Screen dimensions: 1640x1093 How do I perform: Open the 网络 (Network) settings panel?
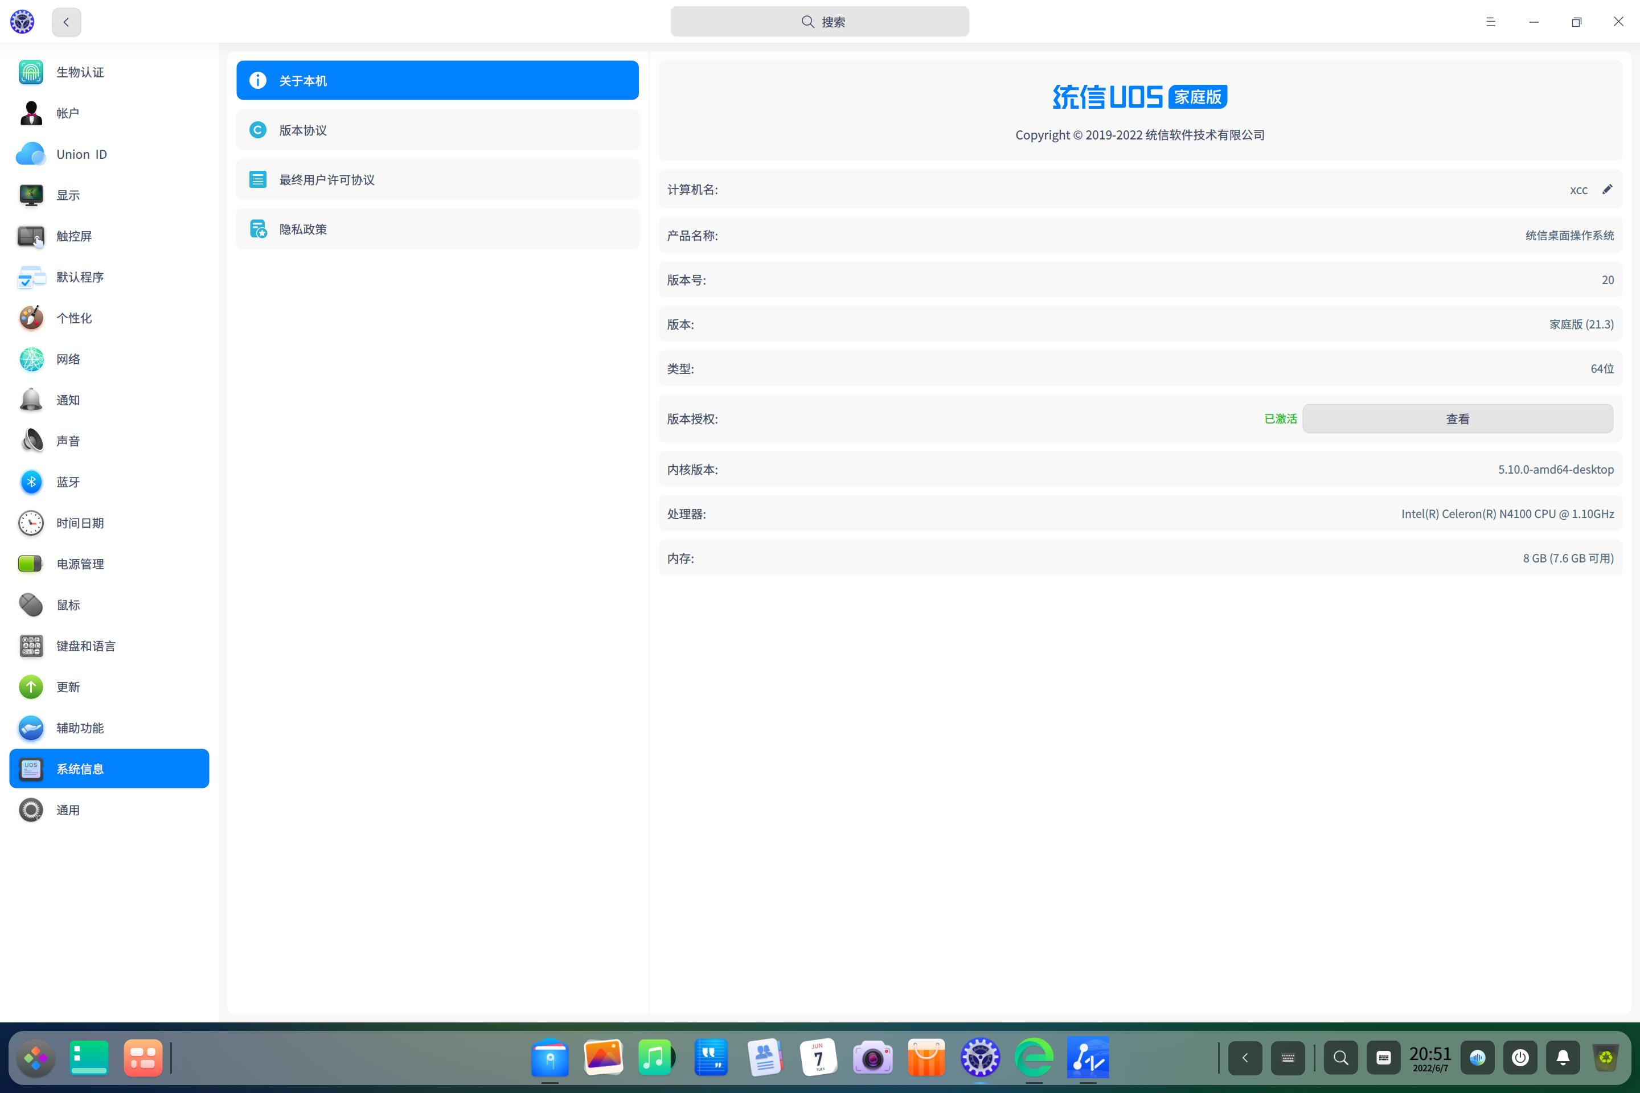point(68,358)
